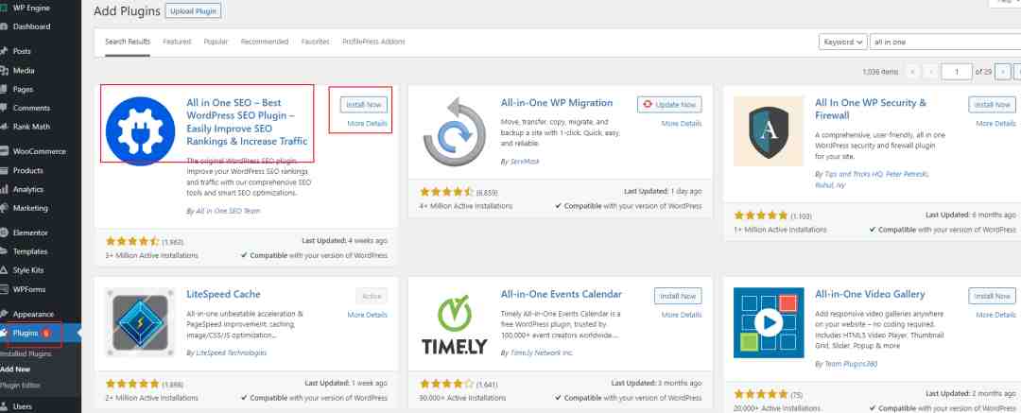The image size is (1021, 413).
Task: Open Posts from the sidebar
Action: pyautogui.click(x=22, y=51)
